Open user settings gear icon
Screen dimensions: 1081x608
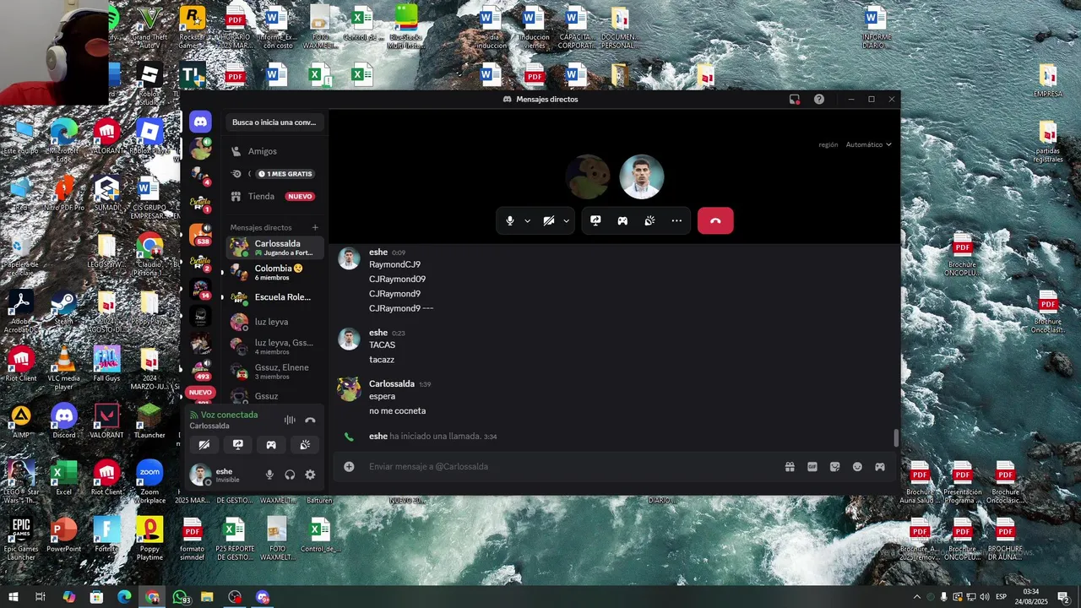click(310, 475)
